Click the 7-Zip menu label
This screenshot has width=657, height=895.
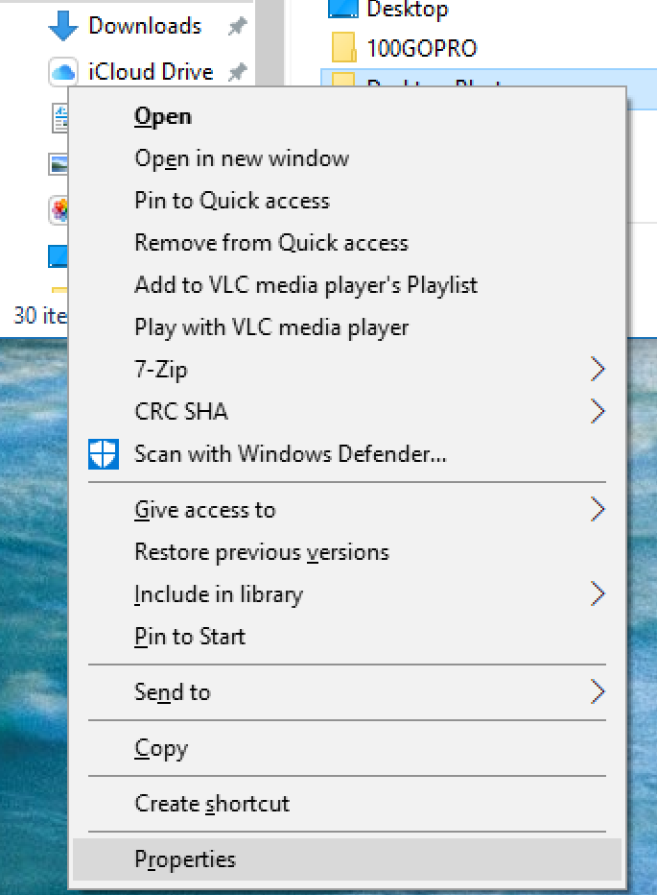pyautogui.click(x=161, y=370)
